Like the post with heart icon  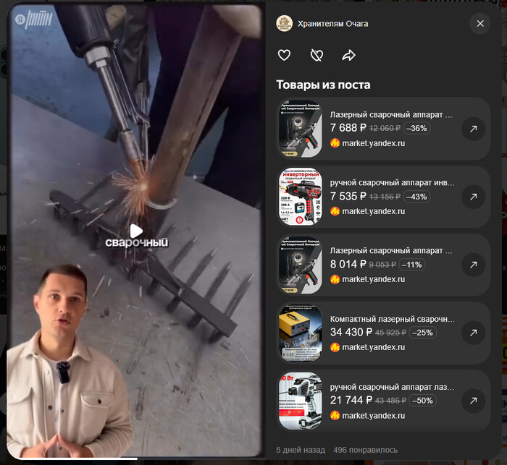284,55
